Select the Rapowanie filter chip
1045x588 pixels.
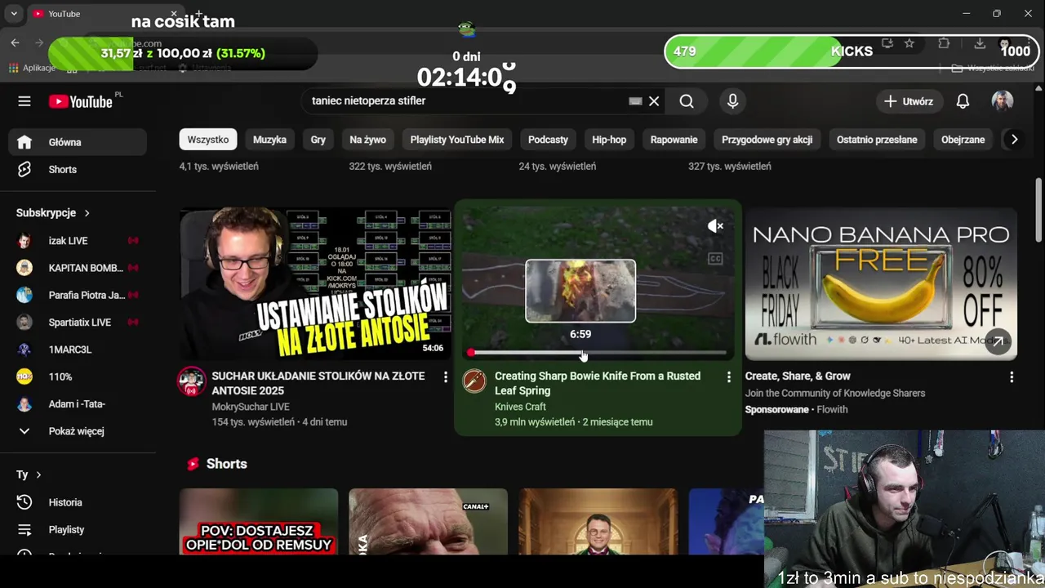pyautogui.click(x=674, y=140)
